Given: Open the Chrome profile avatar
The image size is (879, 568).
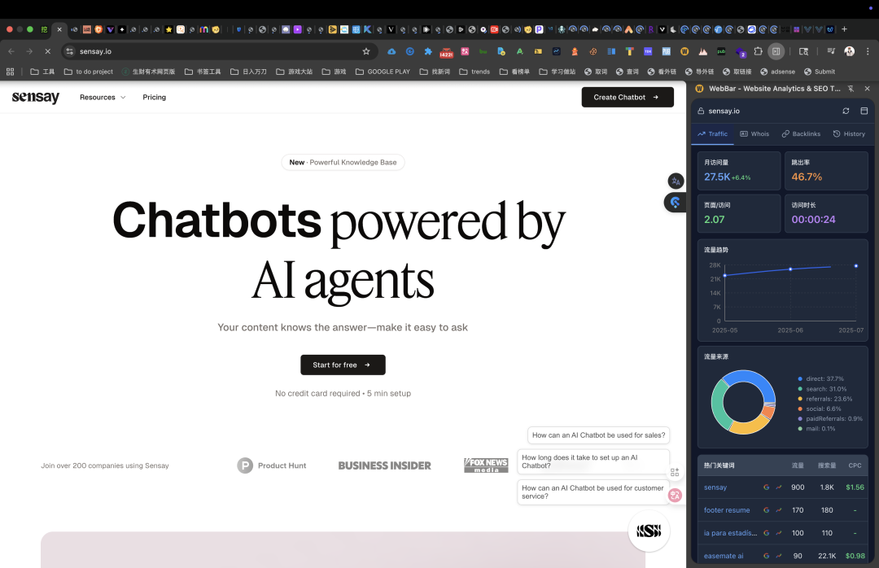Looking at the screenshot, I should pos(849,51).
